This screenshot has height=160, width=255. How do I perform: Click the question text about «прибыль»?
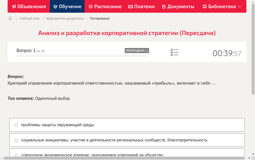(x=111, y=83)
